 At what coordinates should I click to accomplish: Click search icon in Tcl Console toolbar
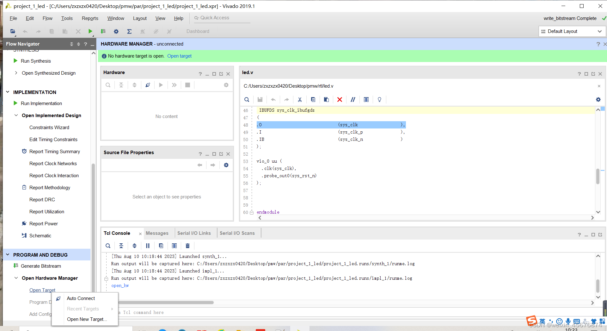[108, 246]
